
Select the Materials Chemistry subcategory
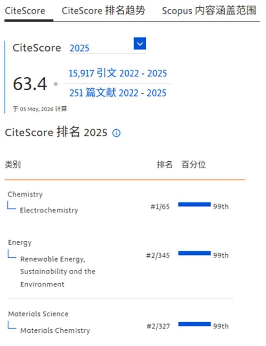[x=55, y=330]
